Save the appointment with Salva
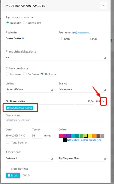Viewport: 114px width, 184px height. [13, 175]
